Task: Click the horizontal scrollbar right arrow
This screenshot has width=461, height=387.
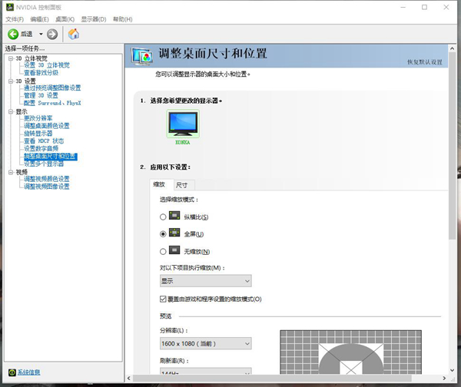Action: coord(444,379)
